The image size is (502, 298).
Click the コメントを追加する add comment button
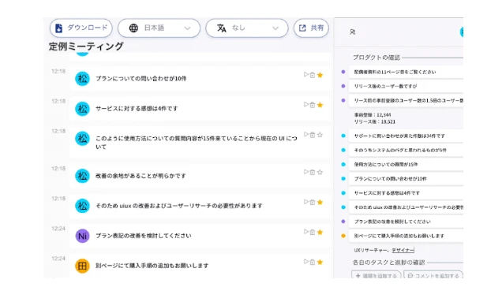[x=433, y=275]
